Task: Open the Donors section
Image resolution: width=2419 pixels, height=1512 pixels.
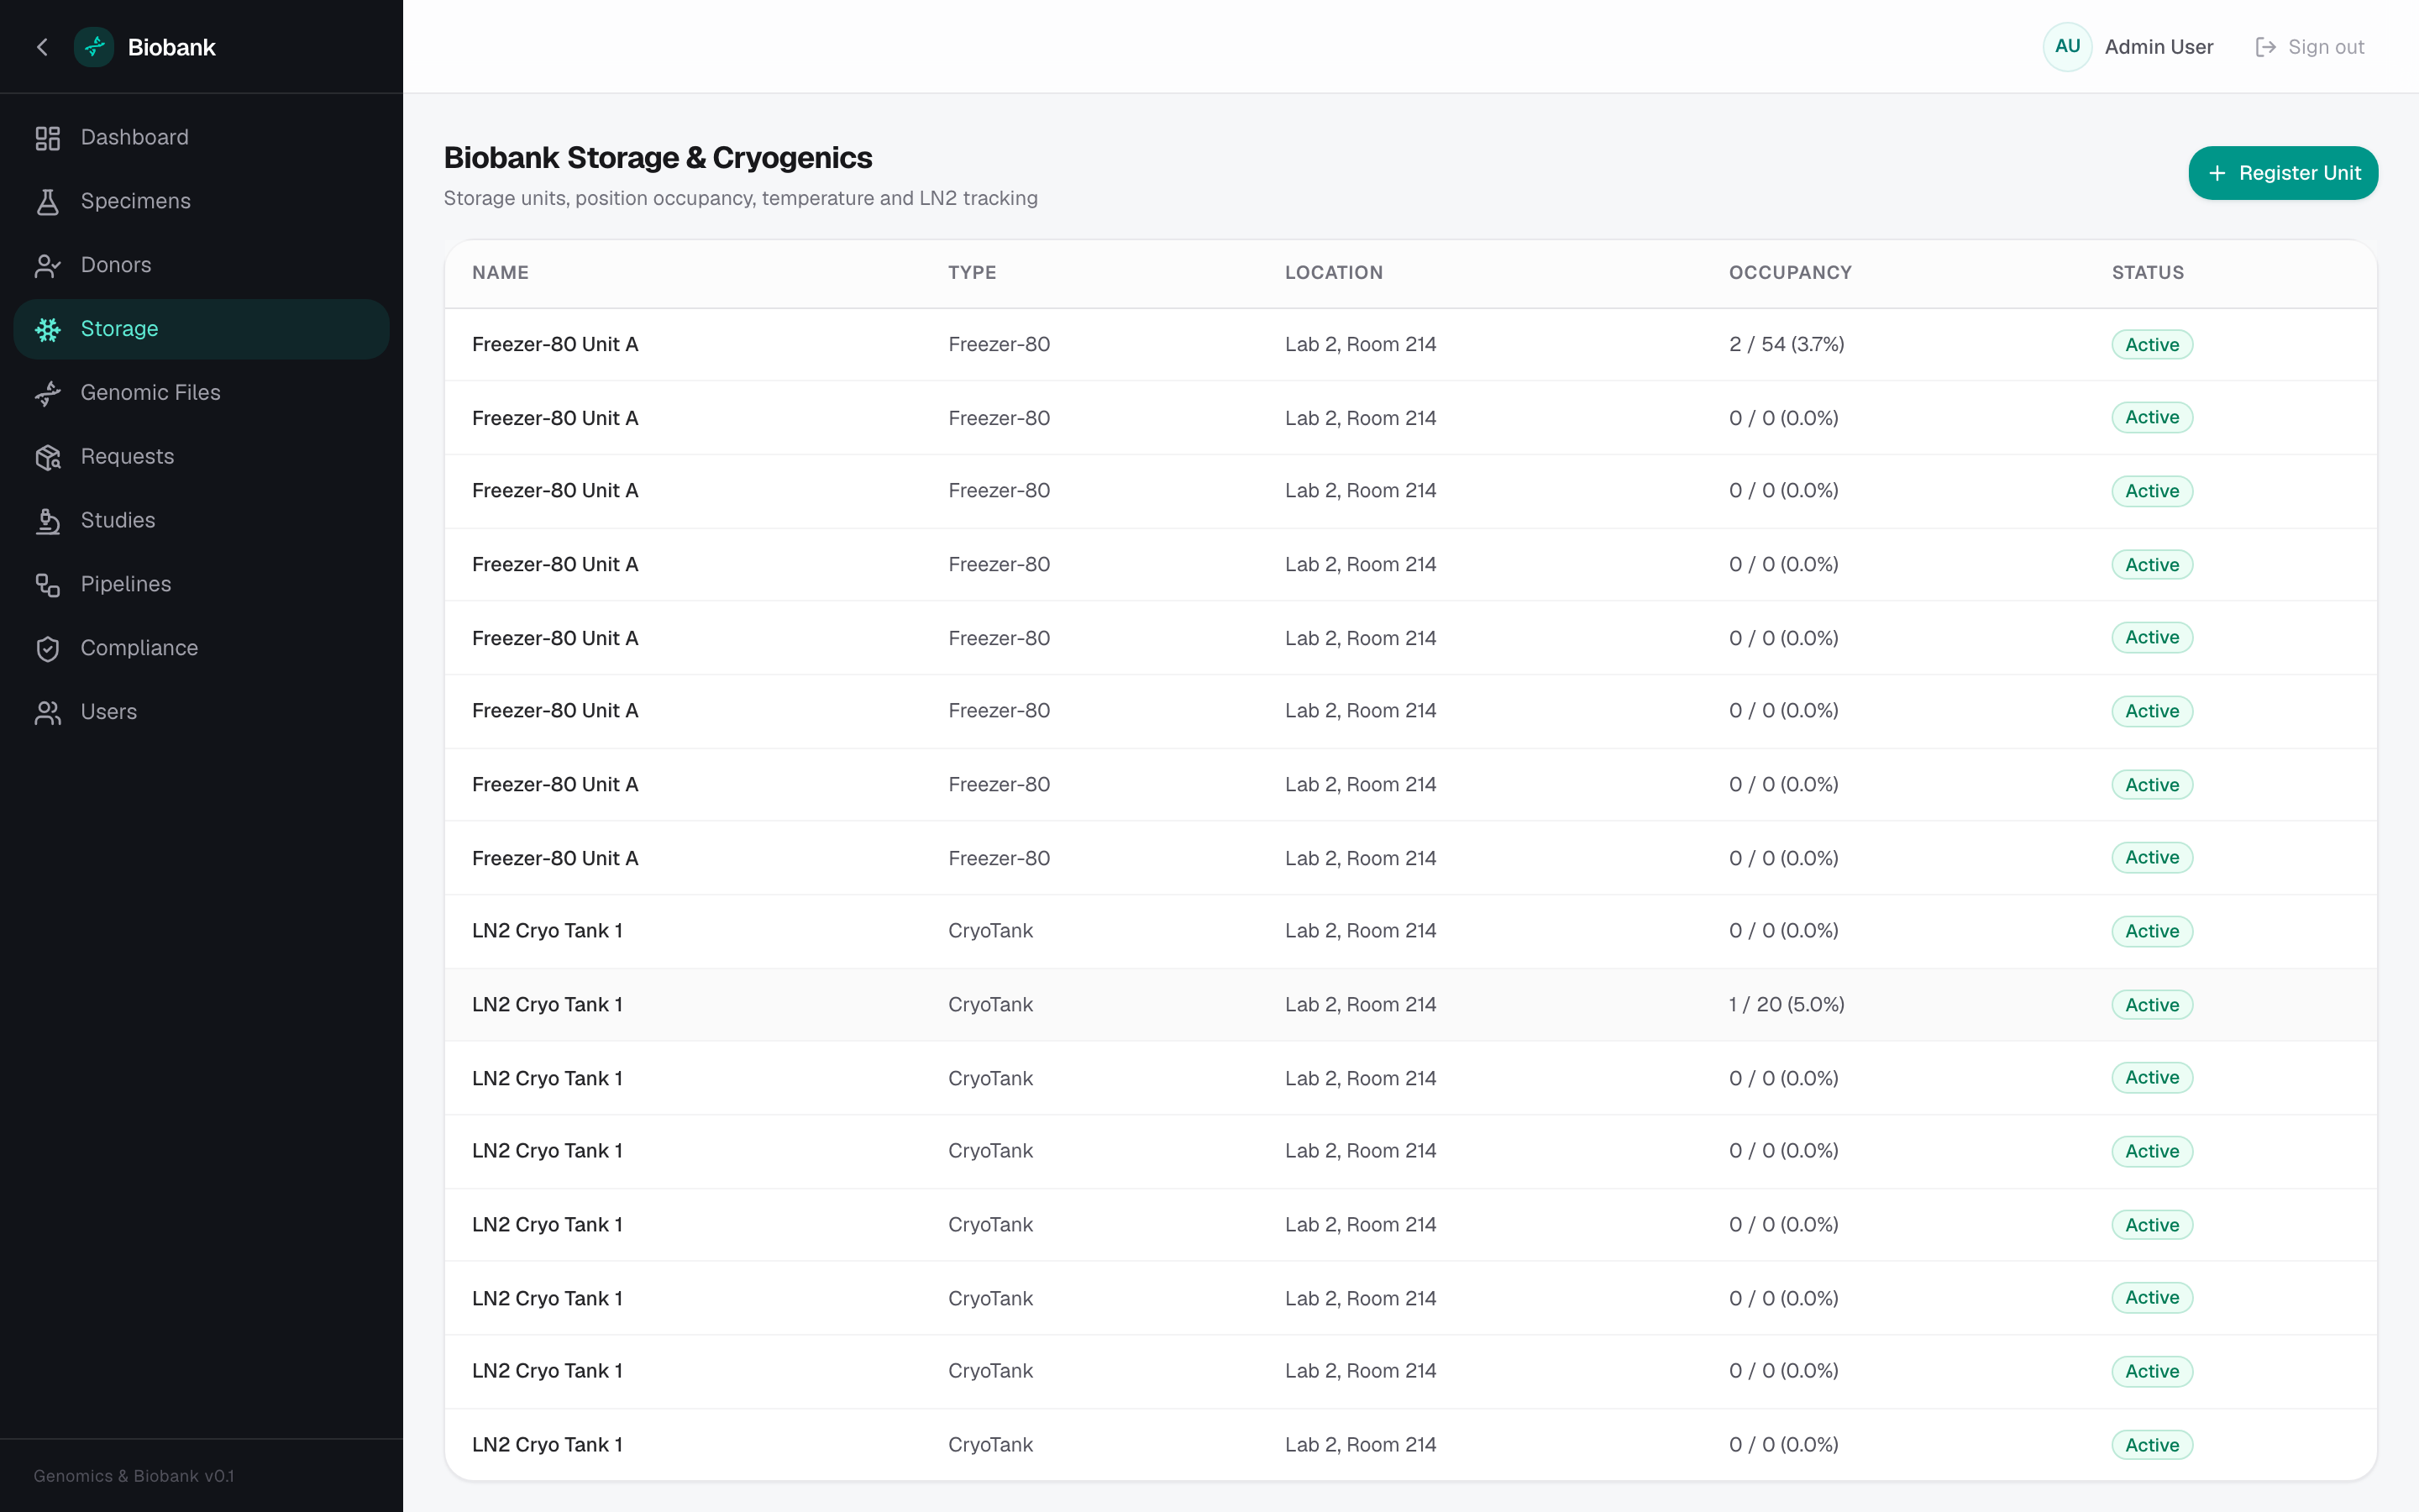Action: [201, 266]
